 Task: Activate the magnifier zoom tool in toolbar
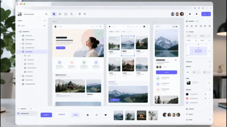[x=85, y=14]
